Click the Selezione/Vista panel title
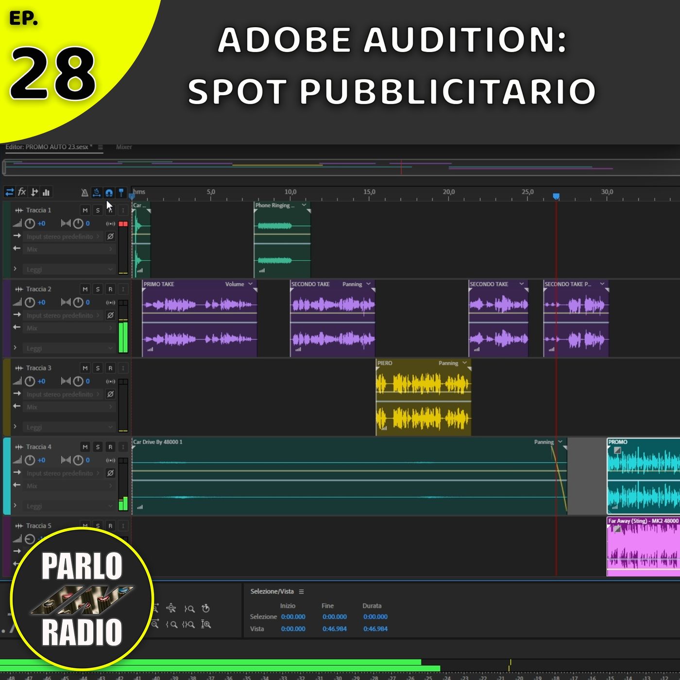Image resolution: width=680 pixels, height=680 pixels. pyautogui.click(x=272, y=592)
